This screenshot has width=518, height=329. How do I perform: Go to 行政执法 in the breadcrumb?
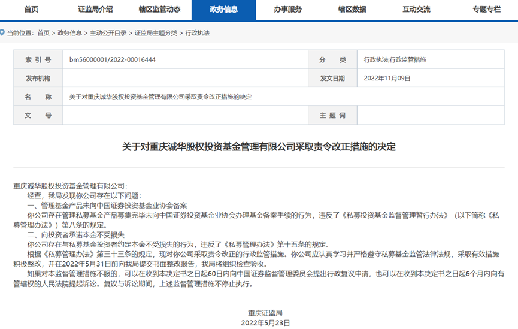197,33
